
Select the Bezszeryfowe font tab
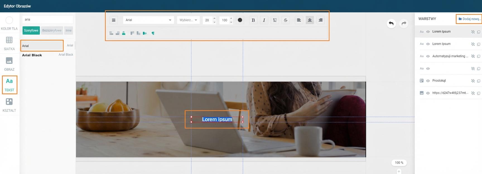[x=52, y=30]
